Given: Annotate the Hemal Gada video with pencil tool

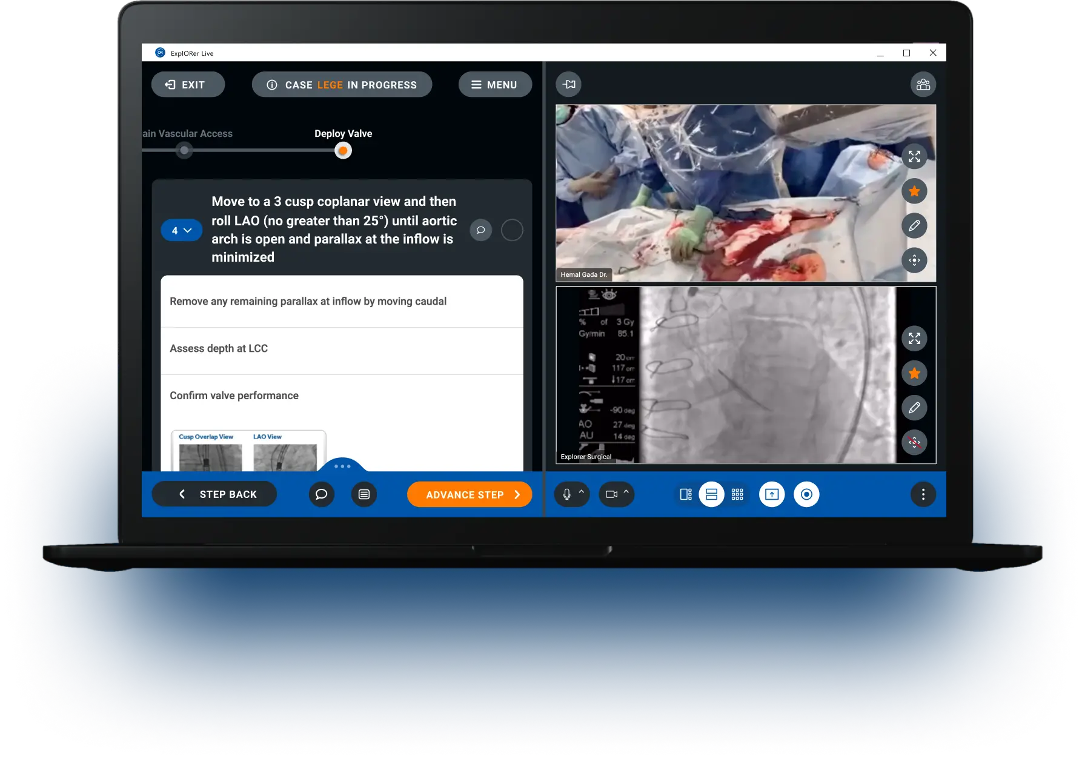Looking at the screenshot, I should coord(915,225).
